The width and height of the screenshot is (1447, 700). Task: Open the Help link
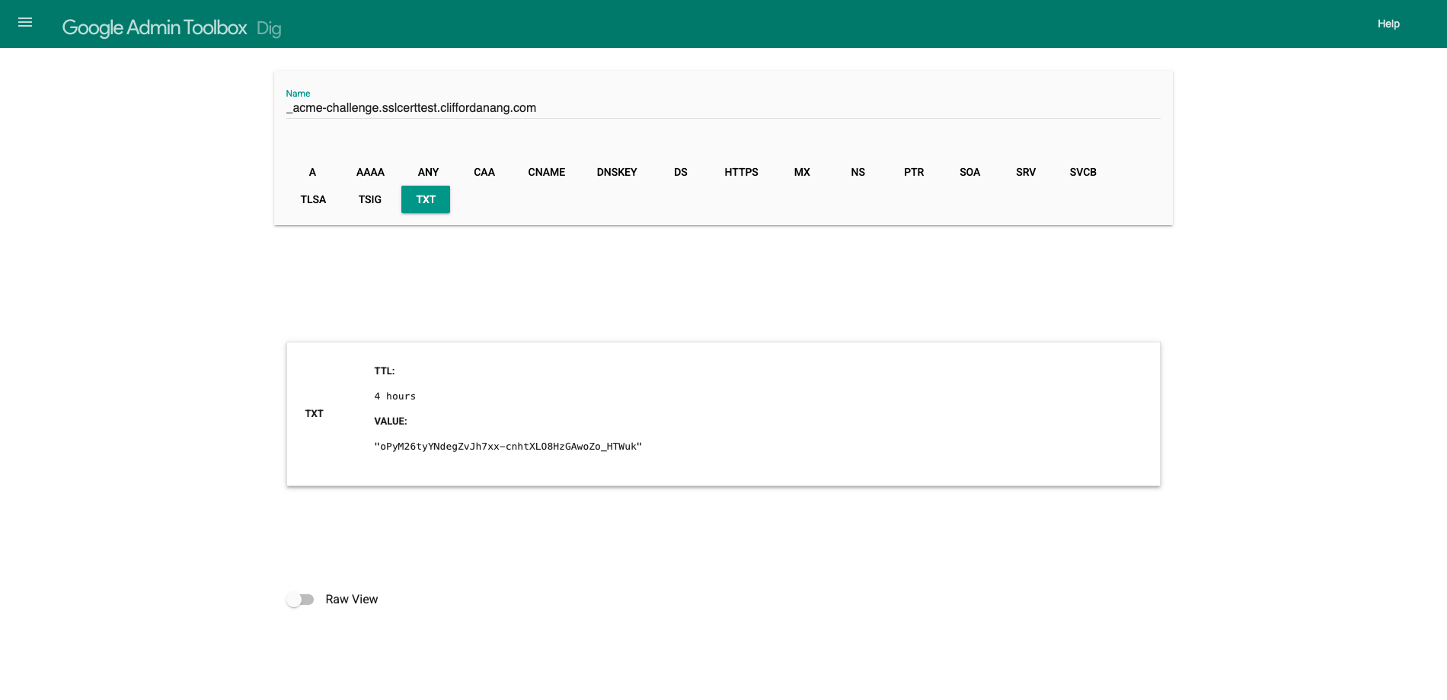[x=1388, y=24]
